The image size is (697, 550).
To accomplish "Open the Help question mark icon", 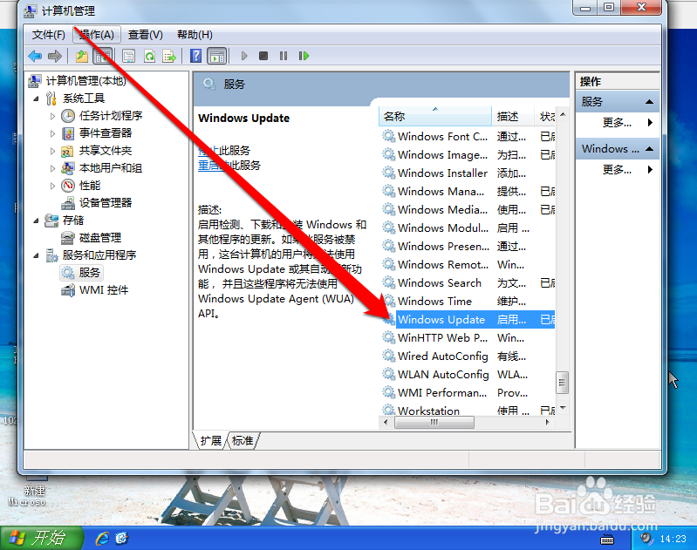I will pos(195,56).
